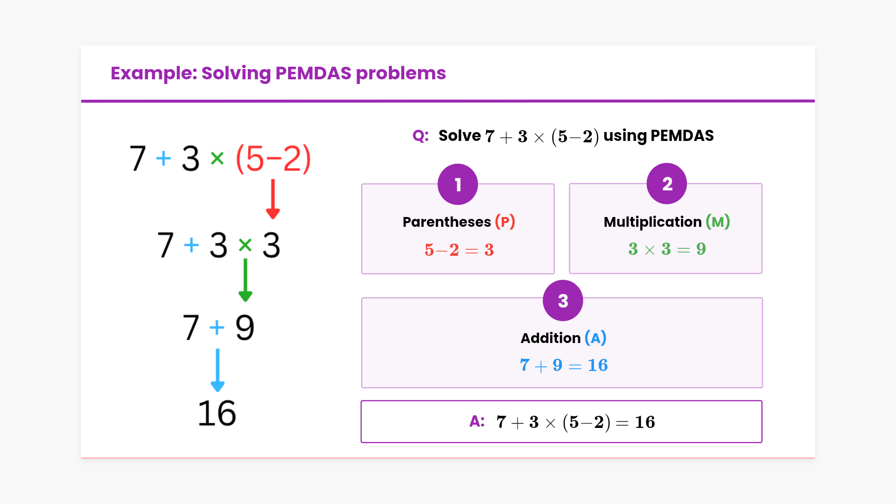This screenshot has width=896, height=504.
Task: Select the slide title 'Example: Solving PEMDAS problems'
Action: (278, 73)
